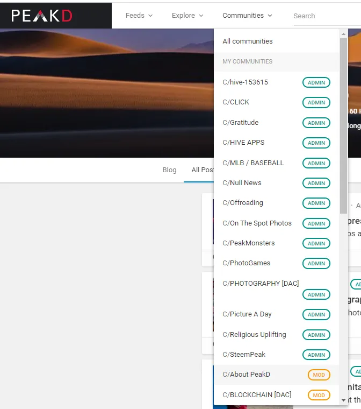Open the C/Null News community

pos(276,183)
